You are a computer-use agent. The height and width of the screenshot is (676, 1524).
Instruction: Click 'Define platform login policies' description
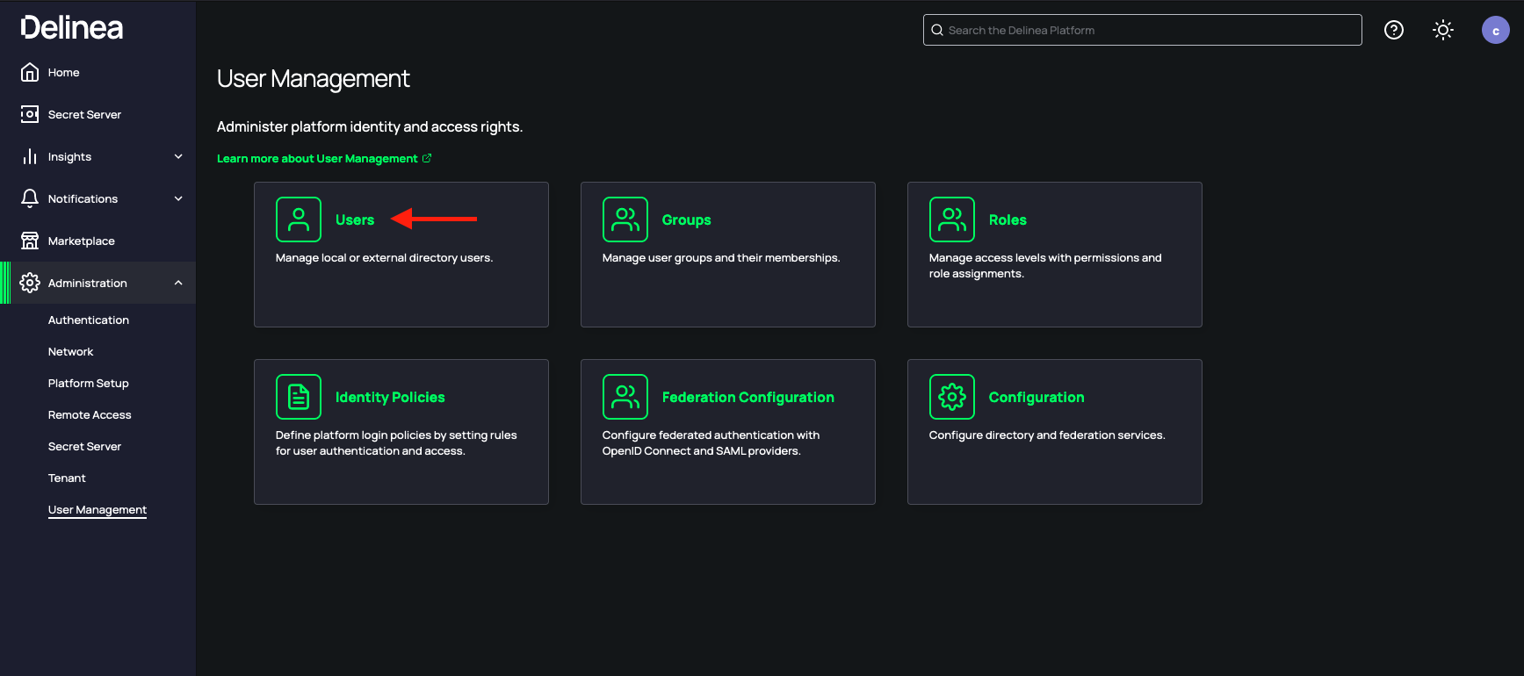click(396, 443)
